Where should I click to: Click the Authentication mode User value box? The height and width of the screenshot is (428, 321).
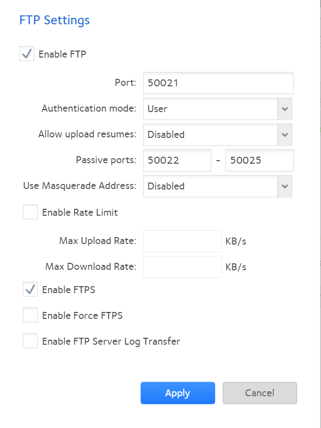(210, 109)
